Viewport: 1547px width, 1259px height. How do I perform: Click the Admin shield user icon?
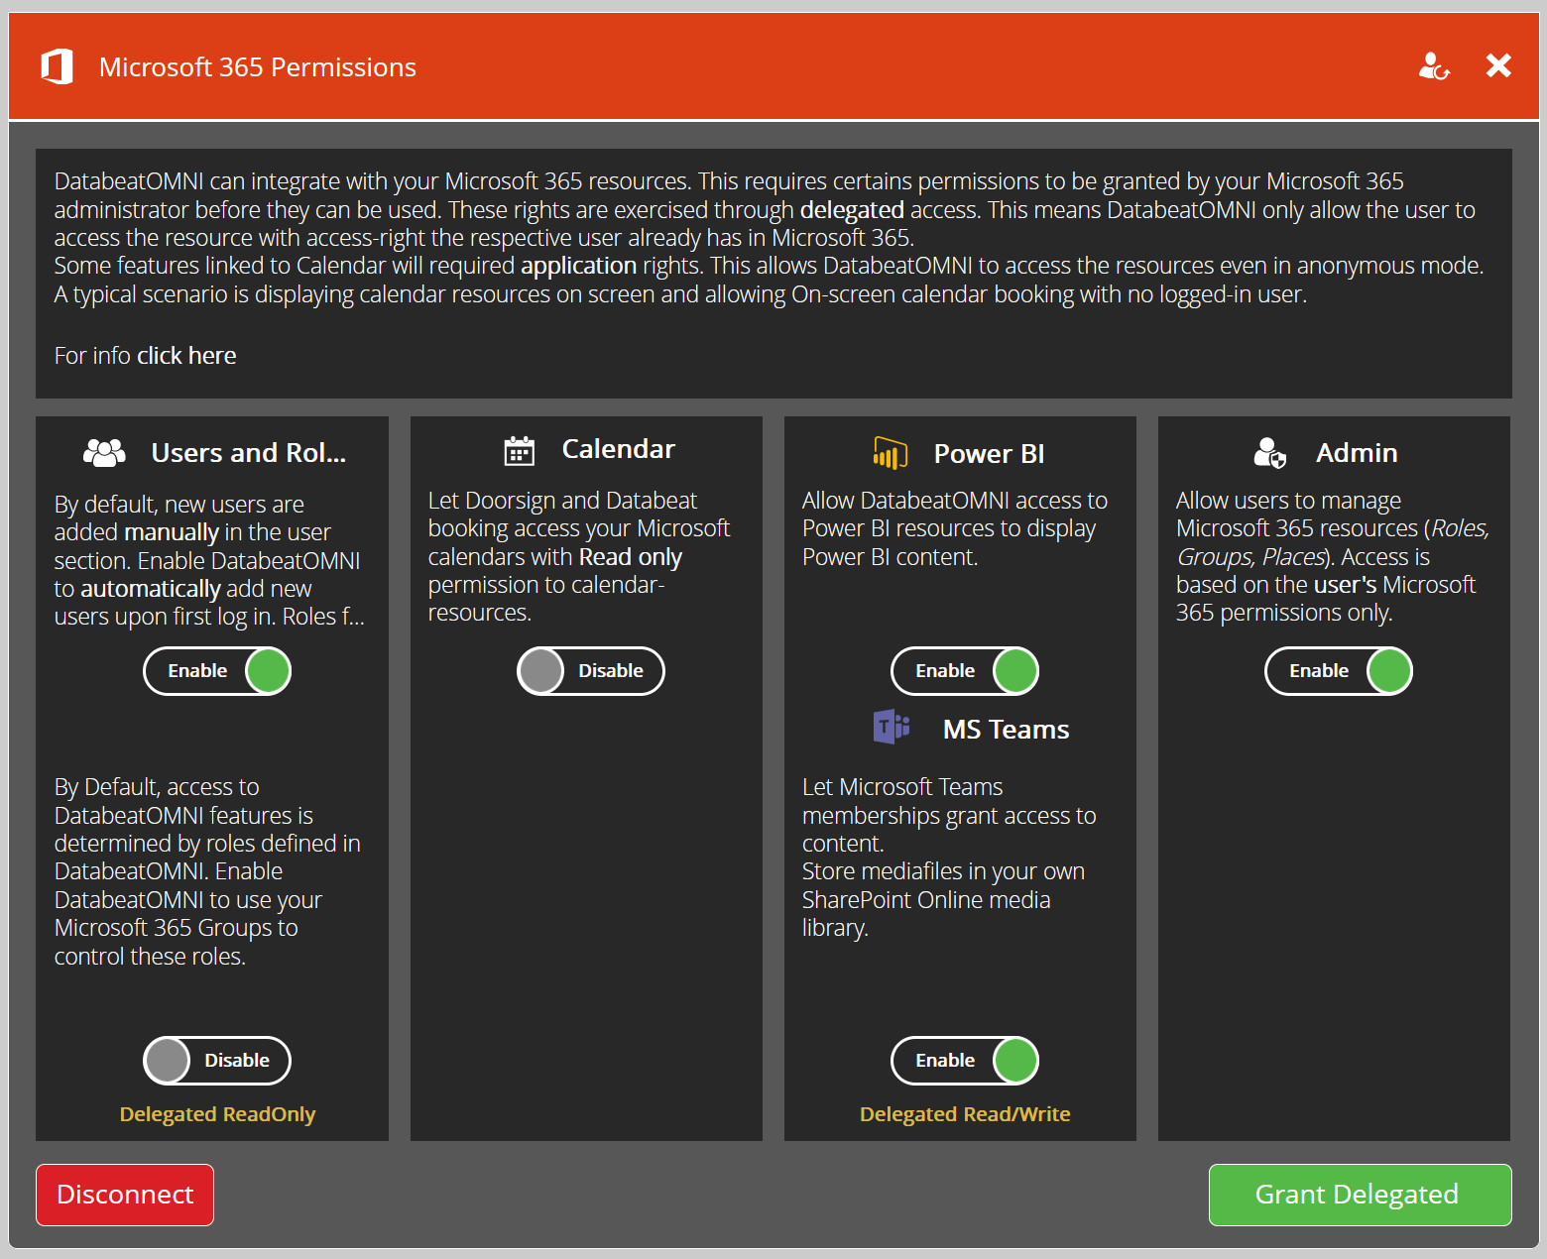click(x=1269, y=452)
